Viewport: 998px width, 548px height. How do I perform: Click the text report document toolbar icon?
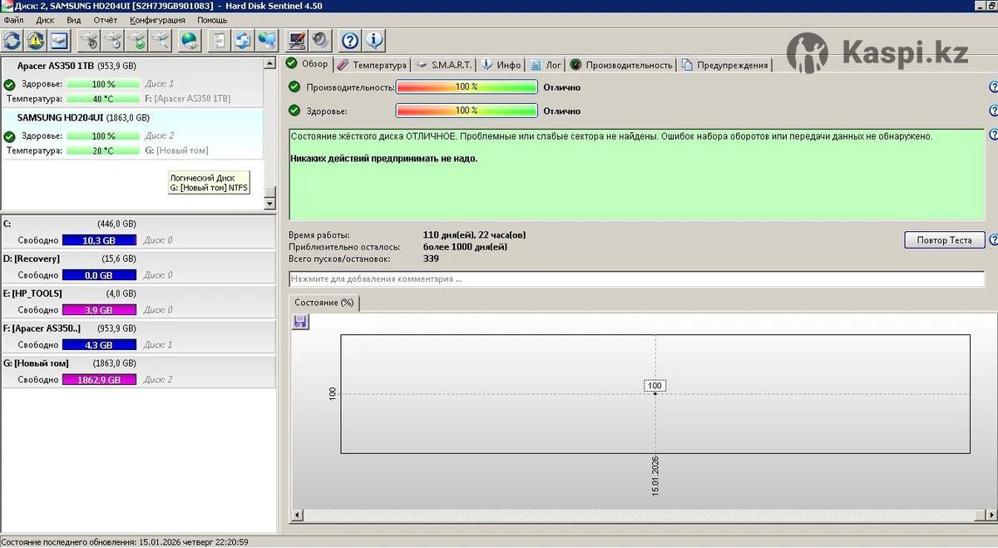tap(218, 40)
